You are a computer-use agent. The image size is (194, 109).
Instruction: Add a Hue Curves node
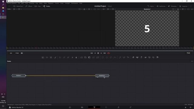(68, 57)
